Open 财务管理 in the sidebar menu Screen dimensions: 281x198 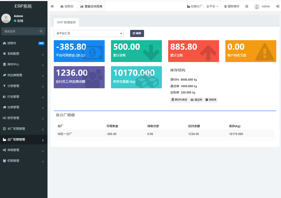pyautogui.click(x=24, y=118)
